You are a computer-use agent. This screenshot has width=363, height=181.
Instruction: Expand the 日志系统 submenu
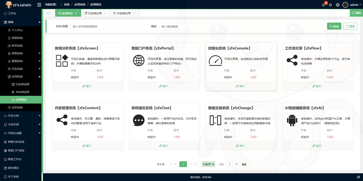[x=21, y=69]
